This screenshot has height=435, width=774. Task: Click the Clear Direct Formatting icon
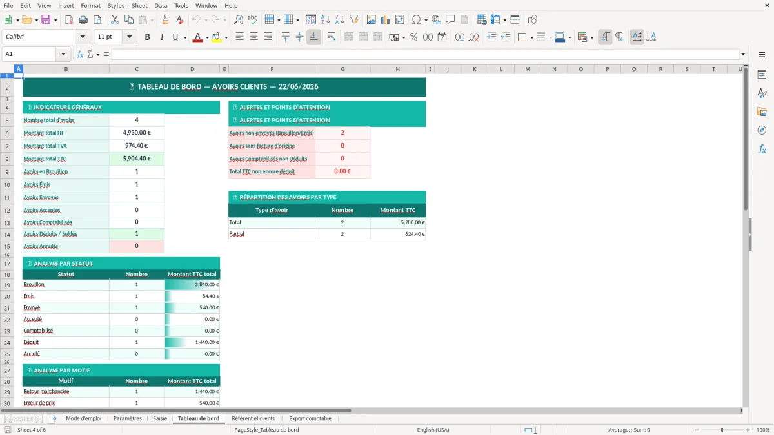tap(180, 20)
